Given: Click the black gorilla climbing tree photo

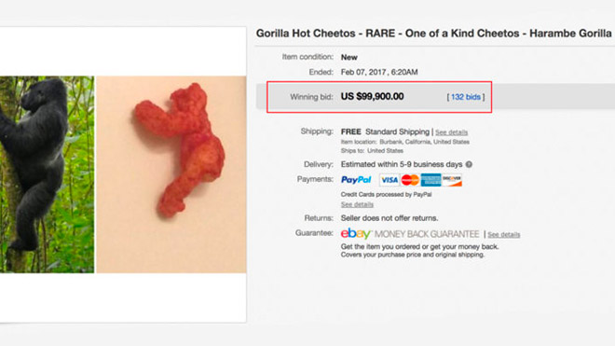Looking at the screenshot, I should click(48, 174).
